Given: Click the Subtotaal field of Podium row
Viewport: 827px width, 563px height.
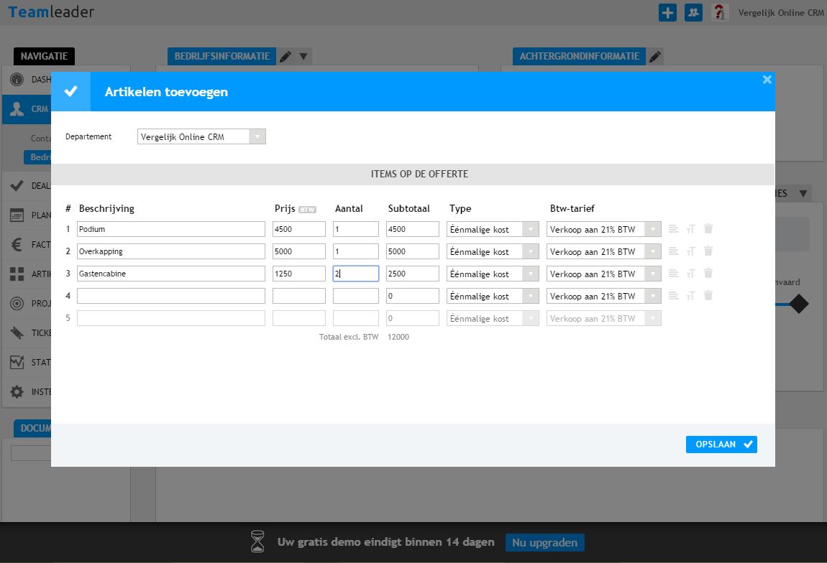Looking at the screenshot, I should point(413,229).
